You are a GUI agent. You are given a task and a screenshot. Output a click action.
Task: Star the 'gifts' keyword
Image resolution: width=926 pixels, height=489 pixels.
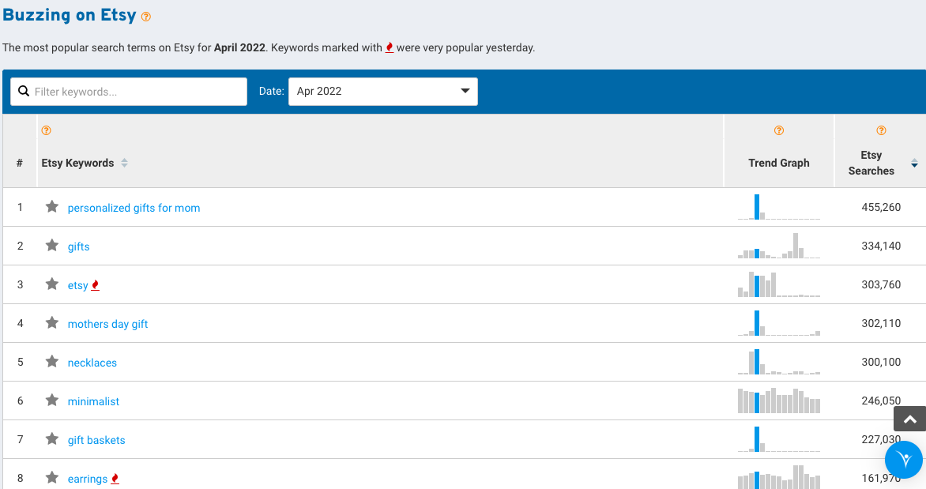(52, 246)
